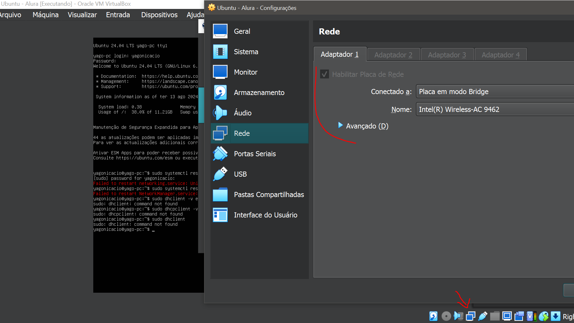Open the Nome adapter dropdown
This screenshot has height=323, width=574.
pos(495,109)
